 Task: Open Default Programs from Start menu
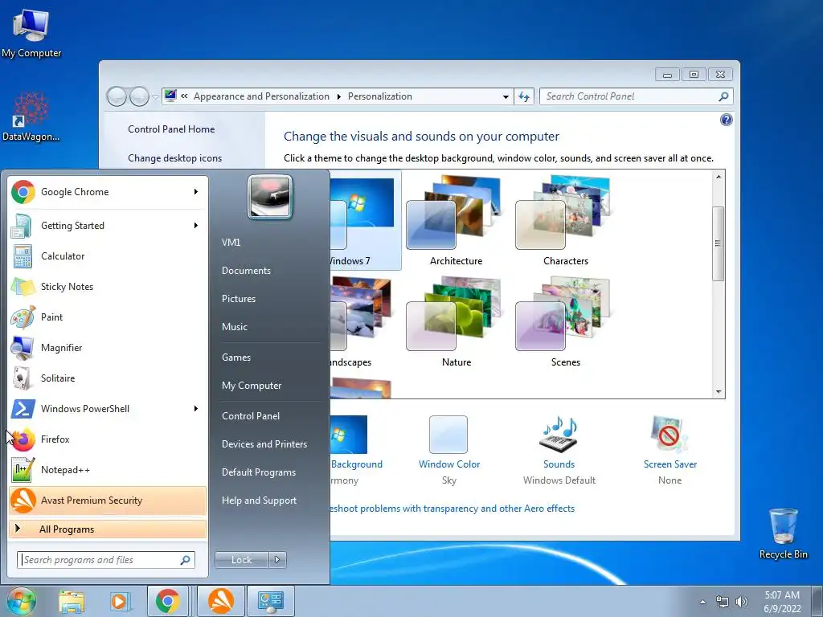(259, 472)
